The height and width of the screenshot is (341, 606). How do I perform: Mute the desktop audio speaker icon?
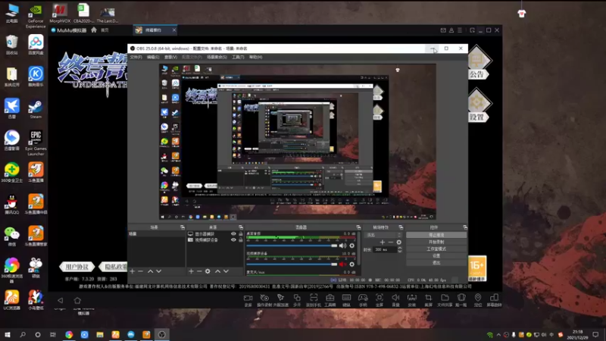click(343, 246)
